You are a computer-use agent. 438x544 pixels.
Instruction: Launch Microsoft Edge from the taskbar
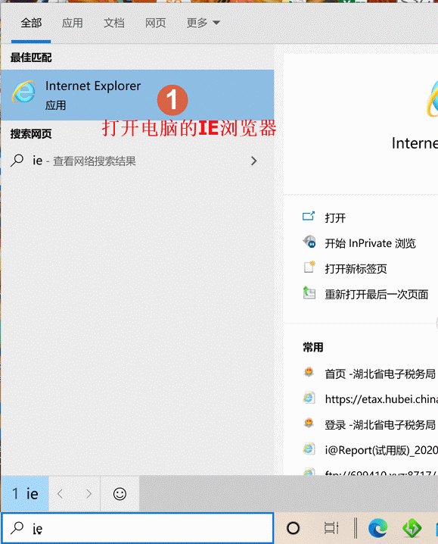coord(377,528)
